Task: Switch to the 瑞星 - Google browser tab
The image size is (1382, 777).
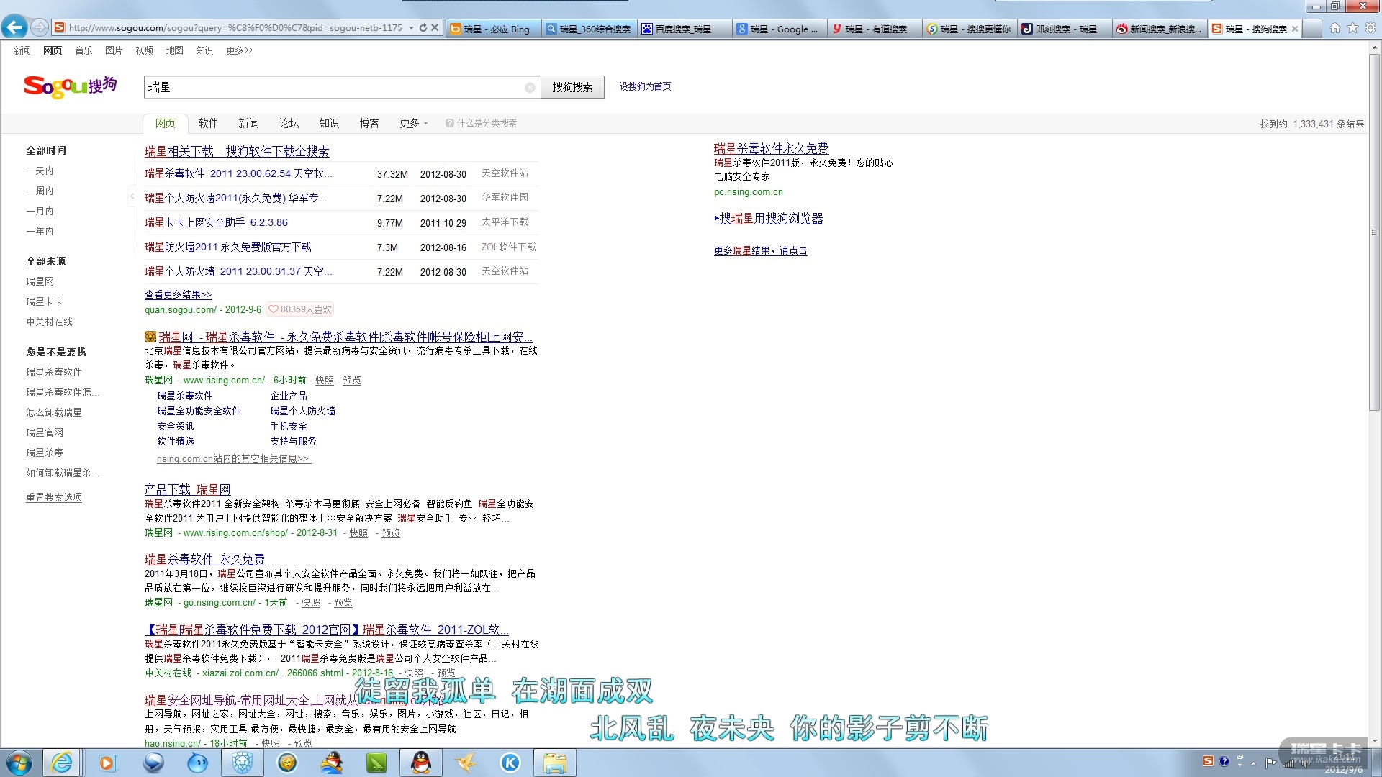Action: pyautogui.click(x=779, y=29)
